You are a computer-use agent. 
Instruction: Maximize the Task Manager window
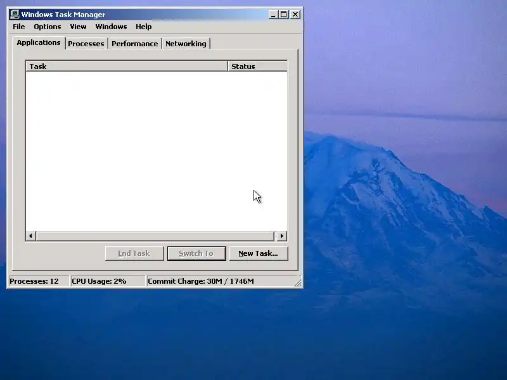coord(283,15)
